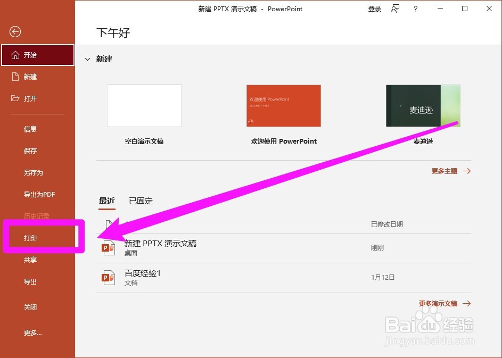Close the PowerPoint window
The height and width of the screenshot is (358, 502).
[x=489, y=9]
